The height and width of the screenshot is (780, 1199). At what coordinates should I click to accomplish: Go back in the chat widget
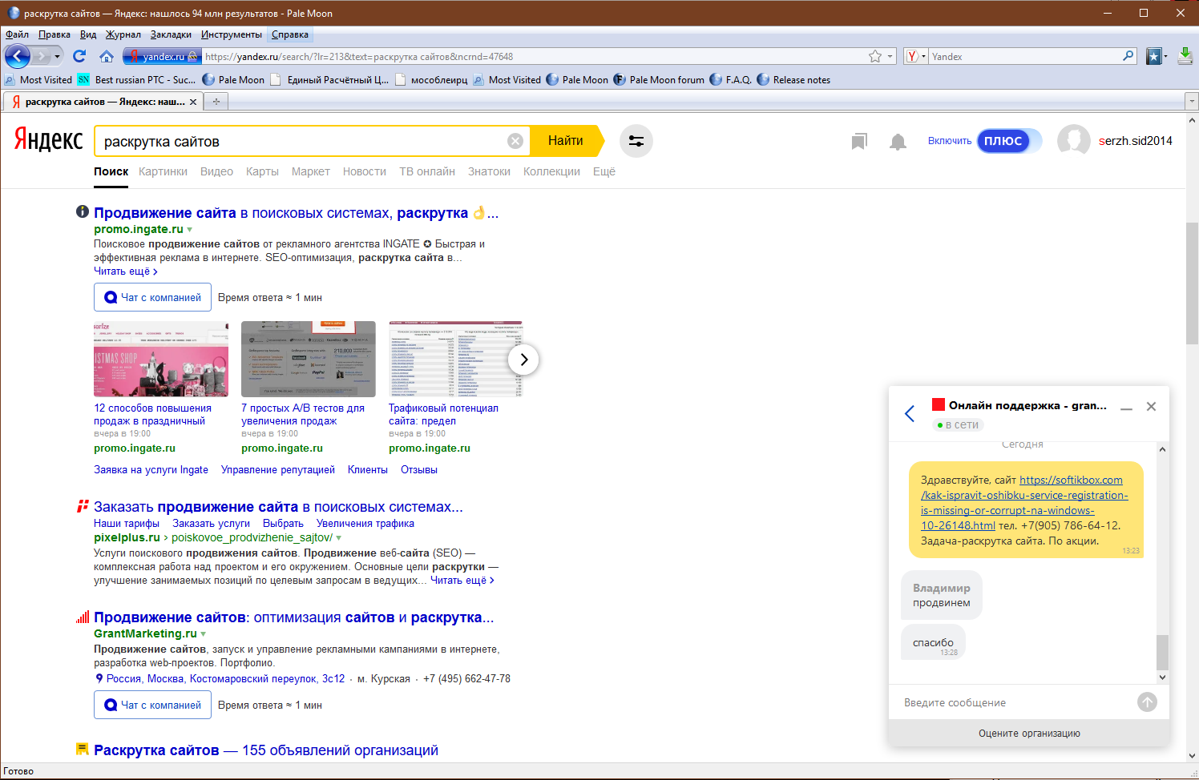tap(910, 413)
